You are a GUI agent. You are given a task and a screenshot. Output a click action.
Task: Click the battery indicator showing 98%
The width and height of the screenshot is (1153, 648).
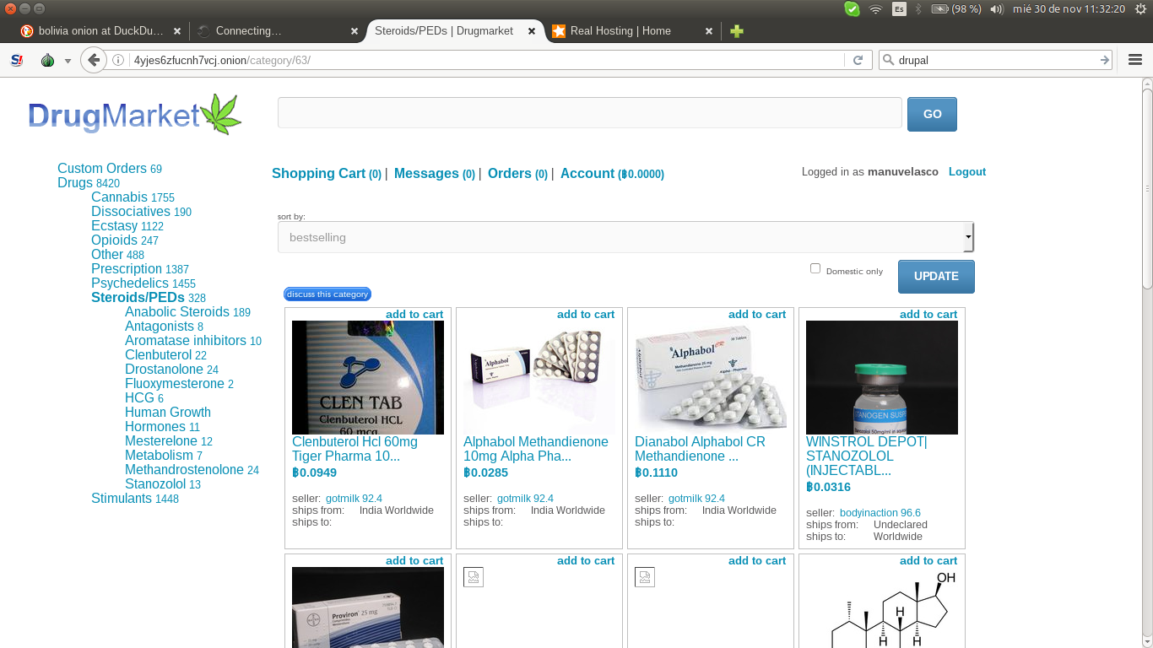point(956,9)
